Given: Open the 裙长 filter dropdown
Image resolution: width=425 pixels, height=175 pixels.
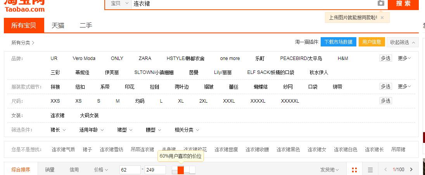Looking at the screenshot, I should 58,130.
